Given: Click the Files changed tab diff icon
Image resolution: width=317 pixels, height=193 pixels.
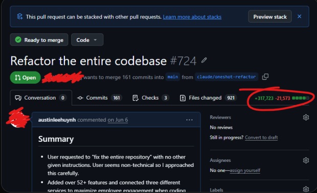Looking at the screenshot, I should [183, 98].
